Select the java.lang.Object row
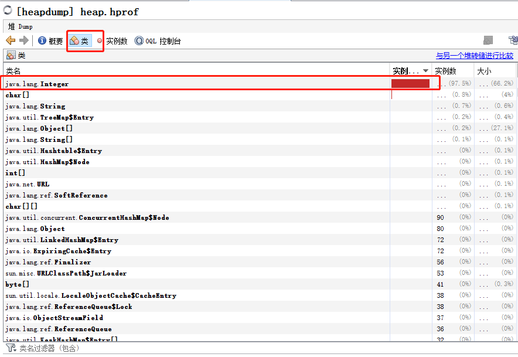 tap(260, 229)
